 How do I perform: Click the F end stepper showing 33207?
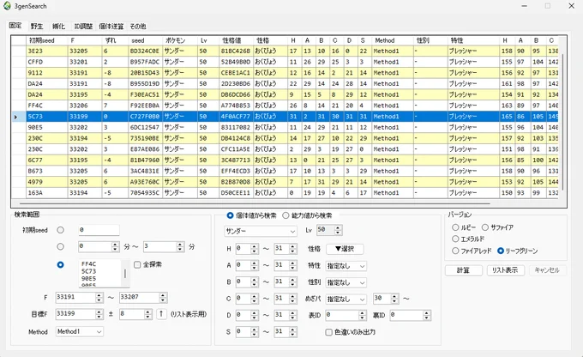pyautogui.click(x=143, y=298)
